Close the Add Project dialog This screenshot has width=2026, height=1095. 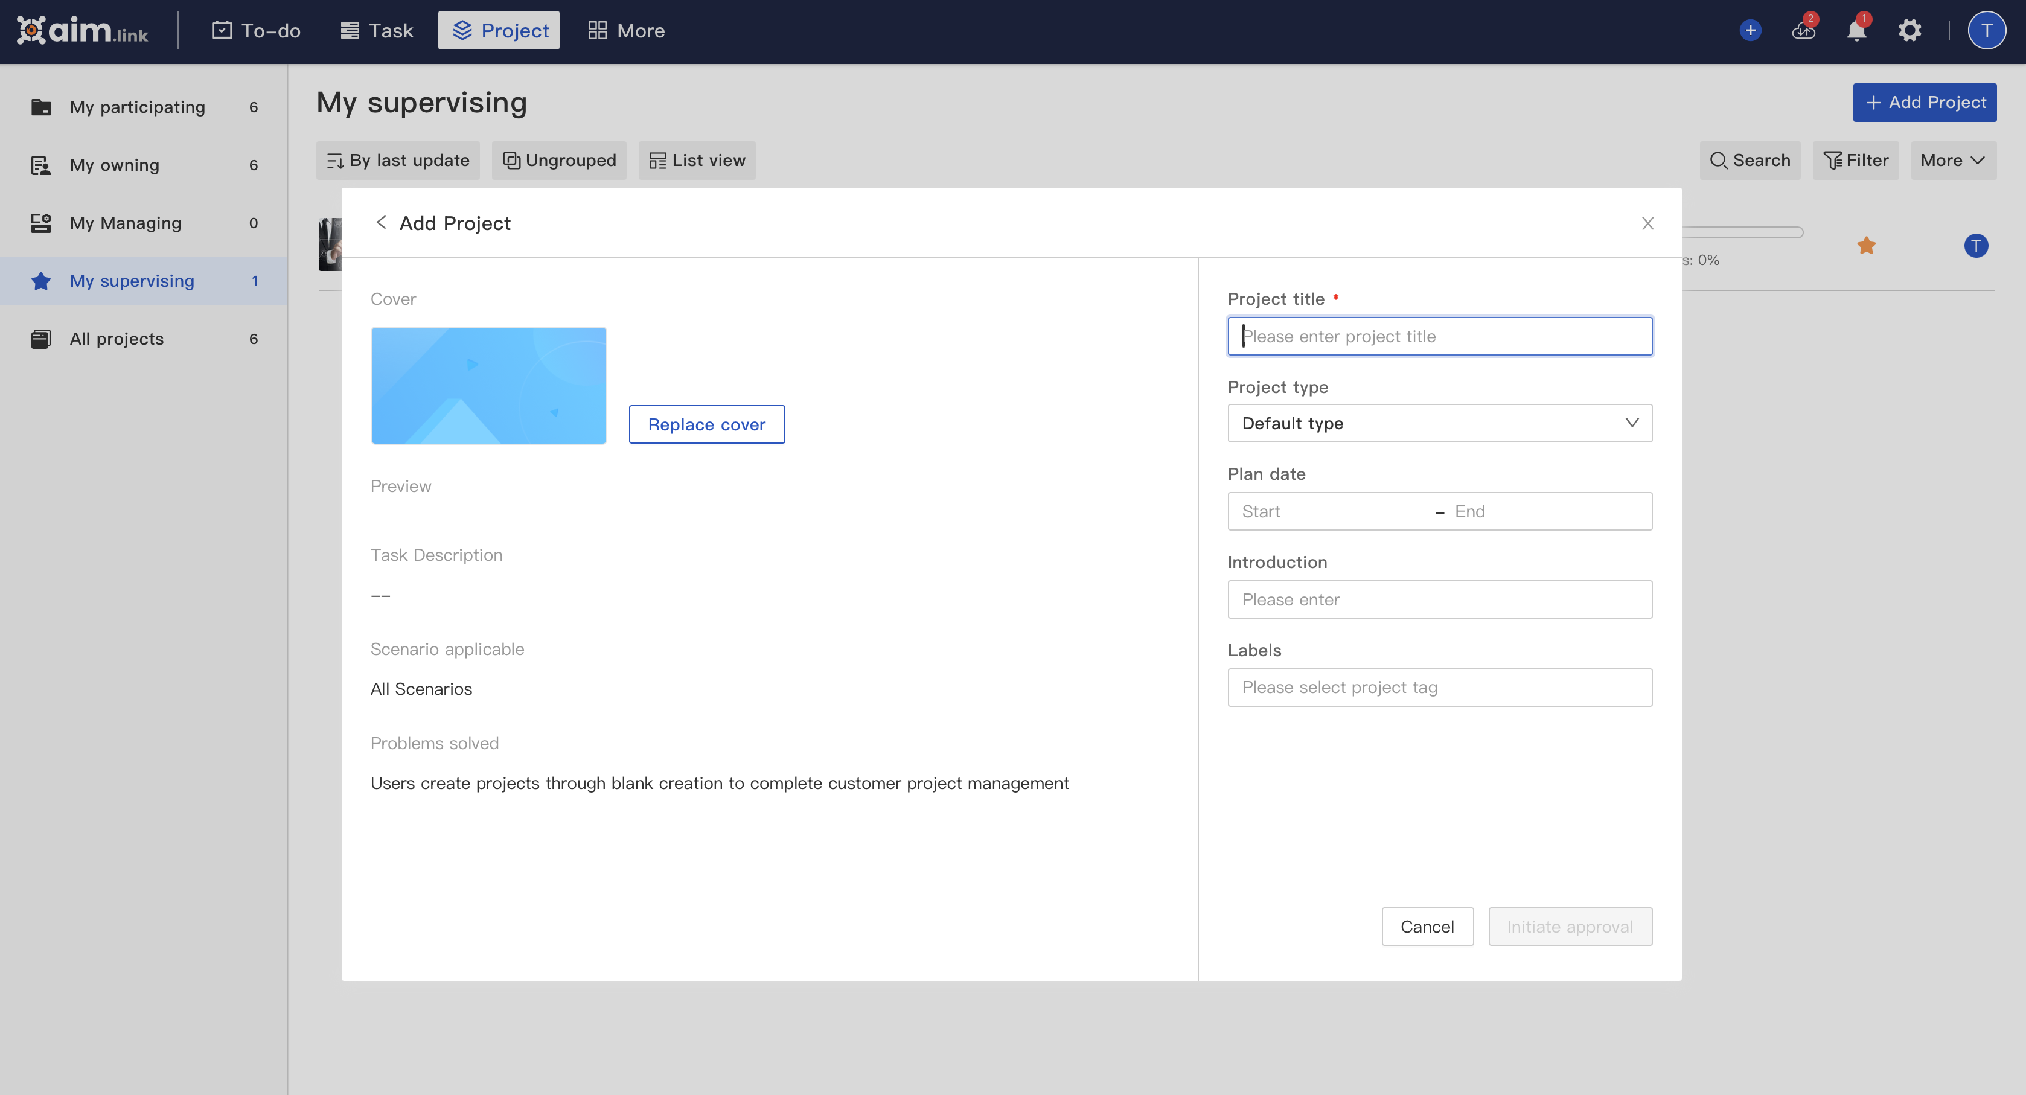[1647, 223]
